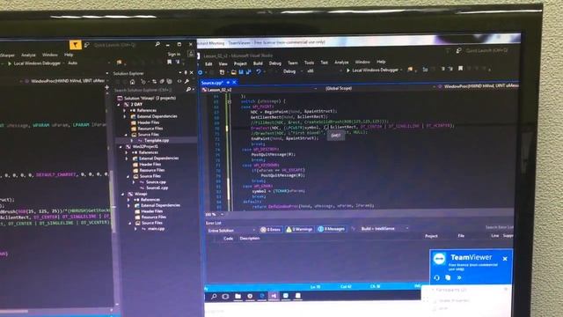Screen dimensions: 563x317
Task: Click the Undo arrow in the remote toolbar
Action: (258, 72)
